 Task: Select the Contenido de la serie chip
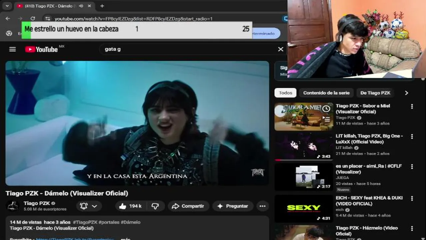(x=326, y=93)
